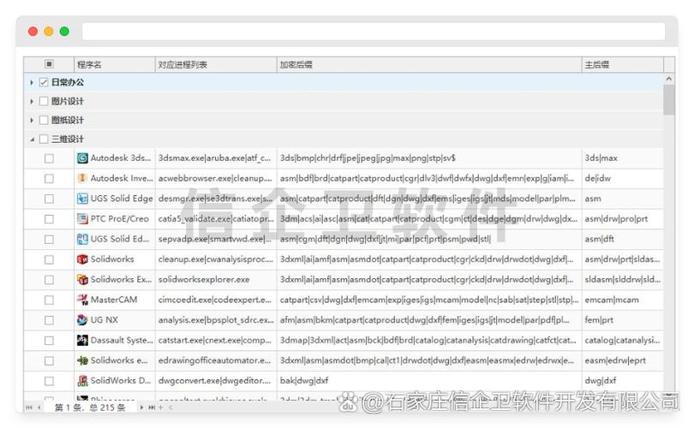Click the edrawingofficeautomator process cell
Viewport: 694px width, 428px height.
pos(216,360)
